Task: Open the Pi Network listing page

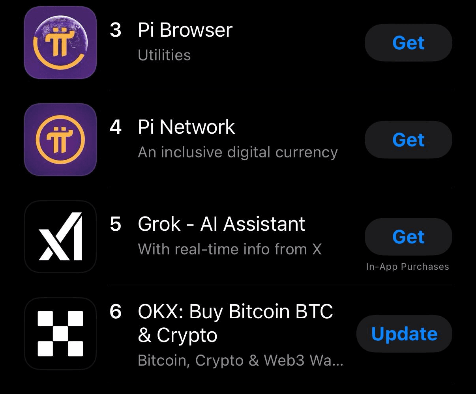Action: [186, 127]
